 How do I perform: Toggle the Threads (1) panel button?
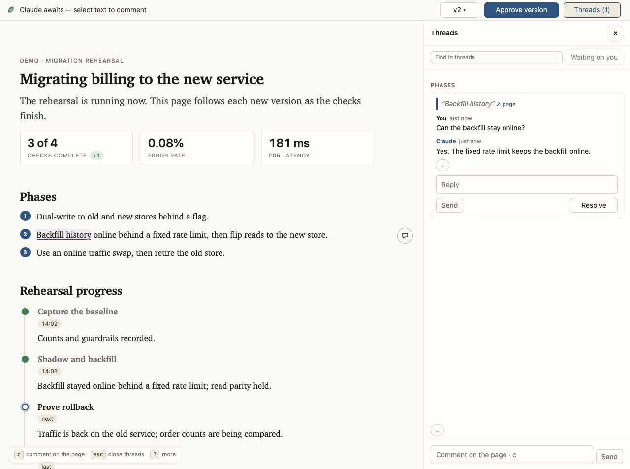[592, 10]
